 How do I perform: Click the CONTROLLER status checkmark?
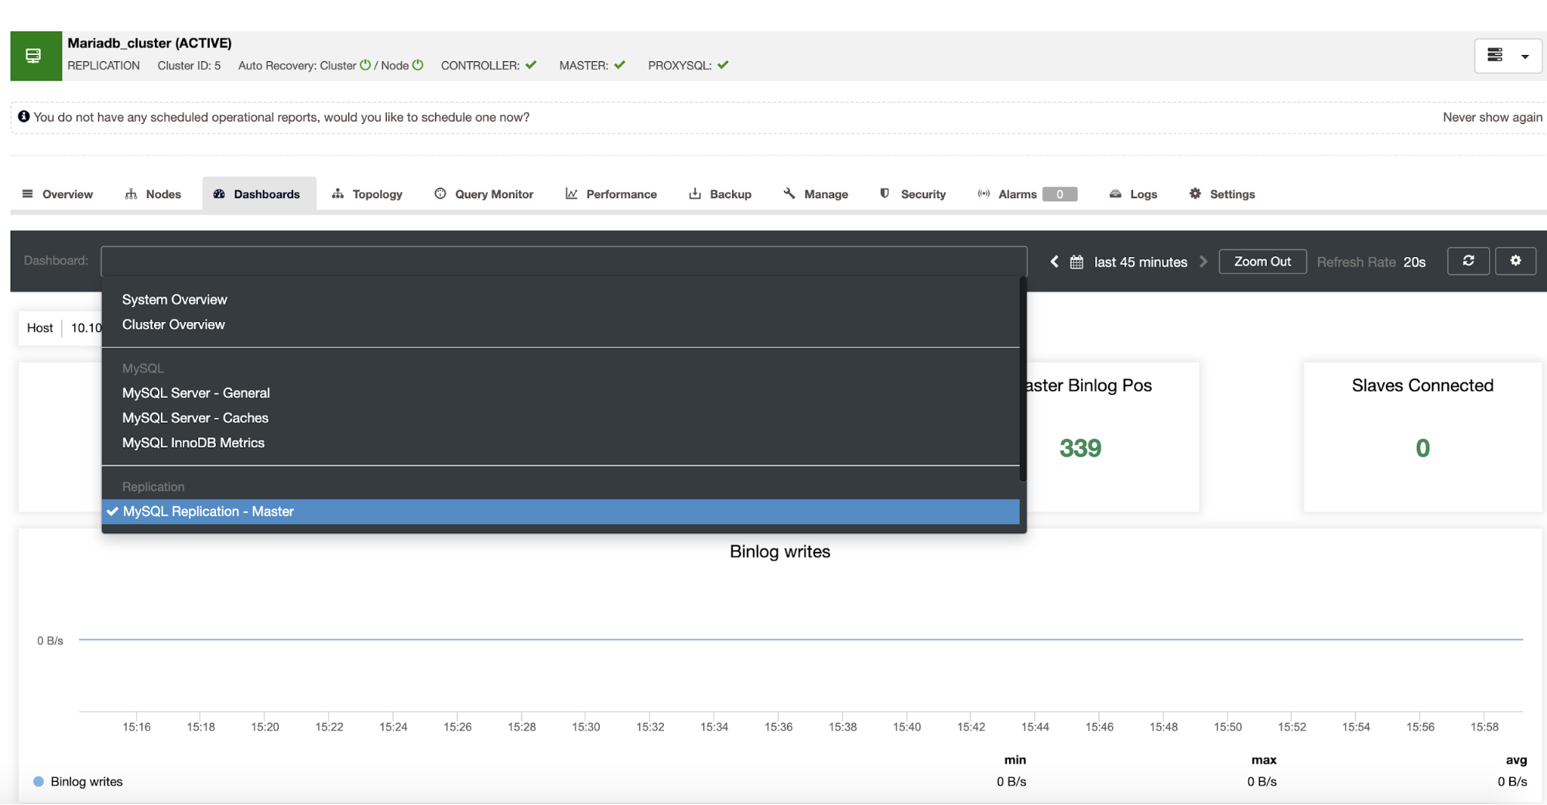tap(531, 65)
